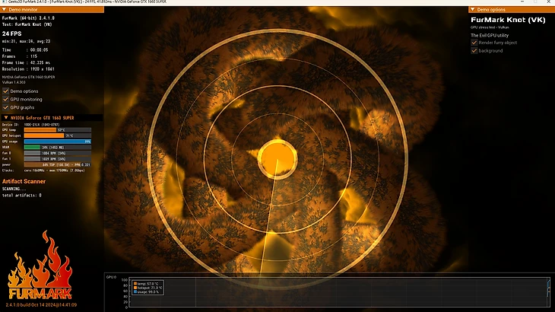
Task: Click the FurMark flame logo
Action: pos(40,265)
